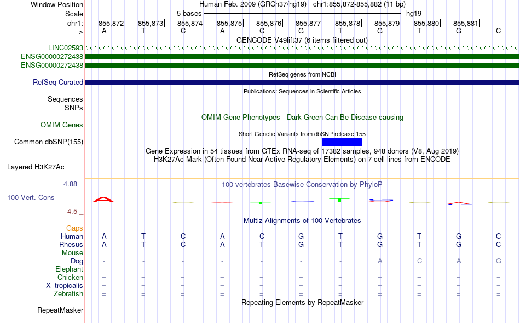This screenshot has width=520, height=323.
Task: Click Repeating Elements by RepeatMasker title
Action: point(302,302)
